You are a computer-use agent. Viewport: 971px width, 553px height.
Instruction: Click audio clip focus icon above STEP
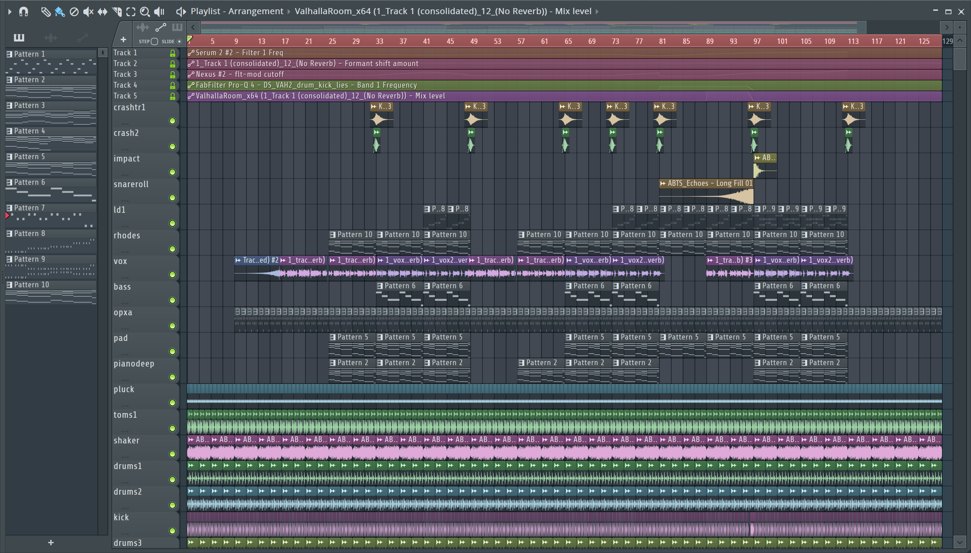pos(143,27)
